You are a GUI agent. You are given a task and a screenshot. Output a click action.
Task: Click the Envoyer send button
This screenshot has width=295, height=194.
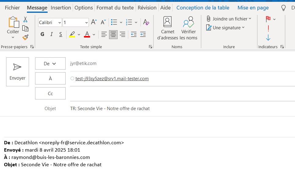17,72
